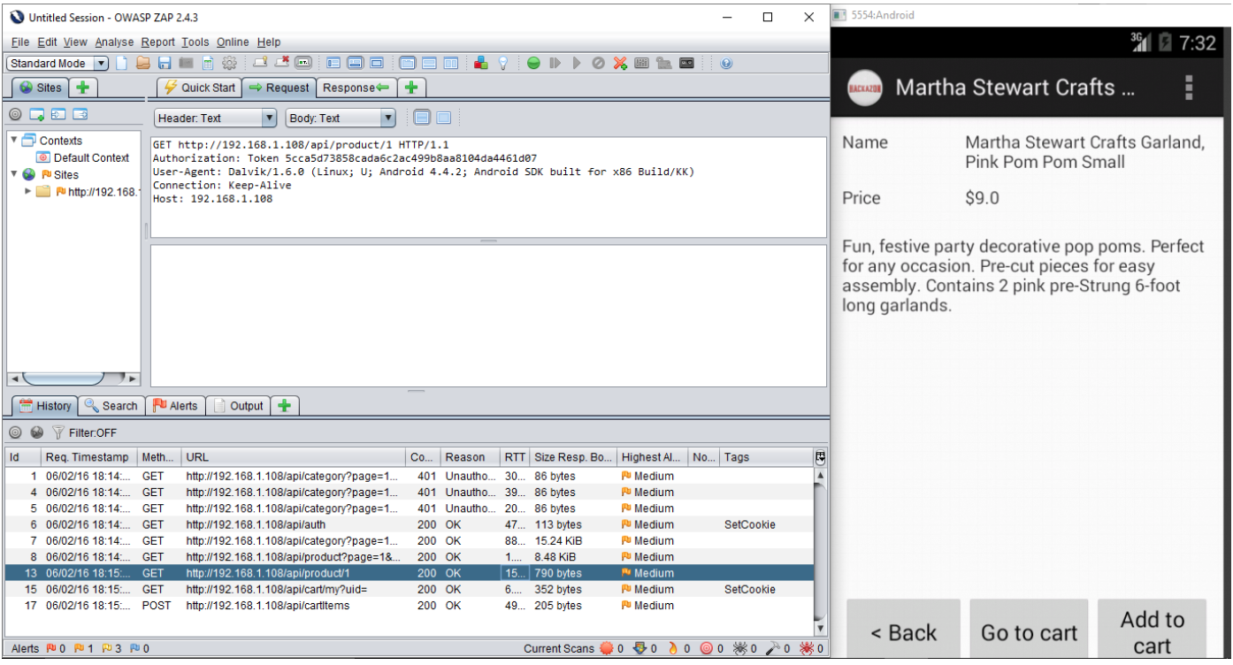1233x665 pixels.
Task: Select history row /api/cart/my?uid=
Action: pyautogui.click(x=410, y=589)
